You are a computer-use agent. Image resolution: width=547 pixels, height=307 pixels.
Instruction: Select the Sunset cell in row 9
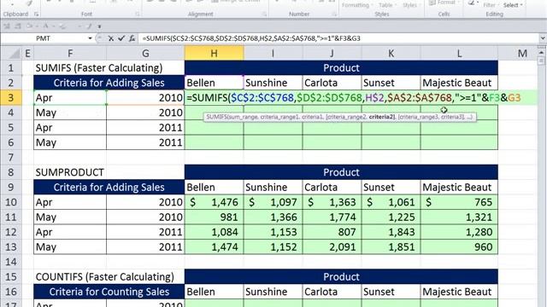tap(391, 188)
